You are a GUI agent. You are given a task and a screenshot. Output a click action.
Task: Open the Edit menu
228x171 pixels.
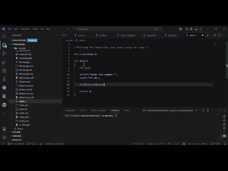16,29
